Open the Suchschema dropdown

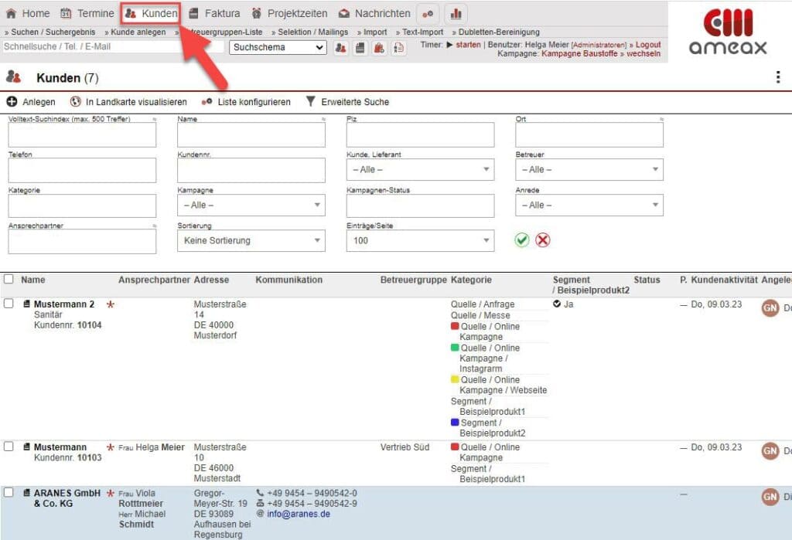[x=278, y=47]
